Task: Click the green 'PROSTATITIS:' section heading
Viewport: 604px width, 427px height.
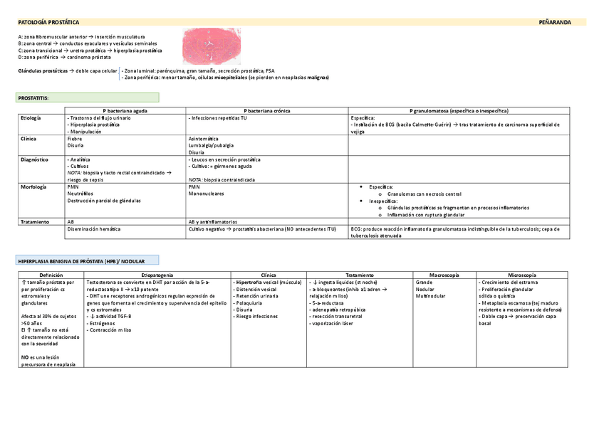Action: (x=88, y=97)
